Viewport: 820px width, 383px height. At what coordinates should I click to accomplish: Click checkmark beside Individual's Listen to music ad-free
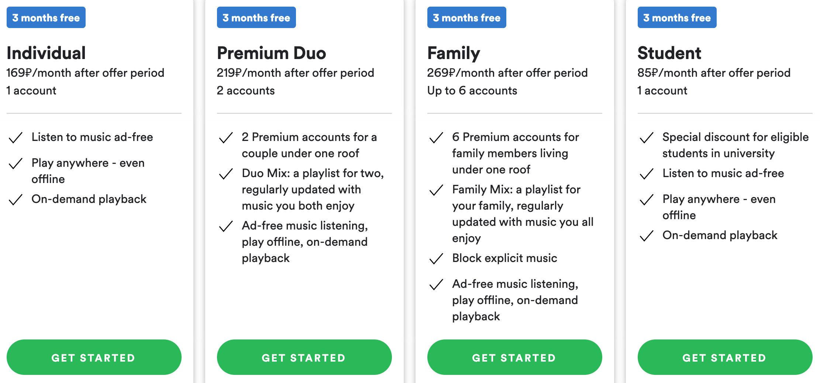pyautogui.click(x=15, y=138)
